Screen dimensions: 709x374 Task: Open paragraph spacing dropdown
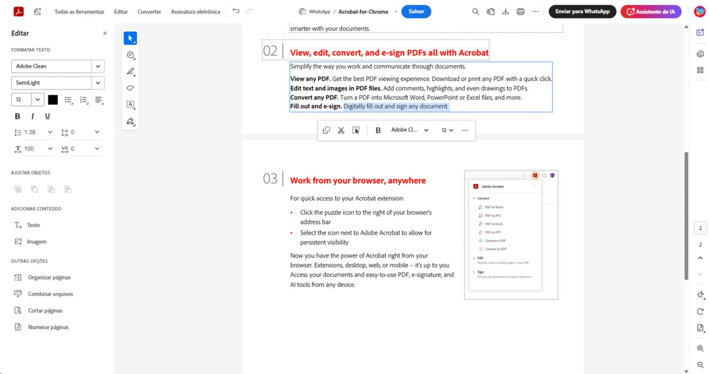click(x=97, y=132)
